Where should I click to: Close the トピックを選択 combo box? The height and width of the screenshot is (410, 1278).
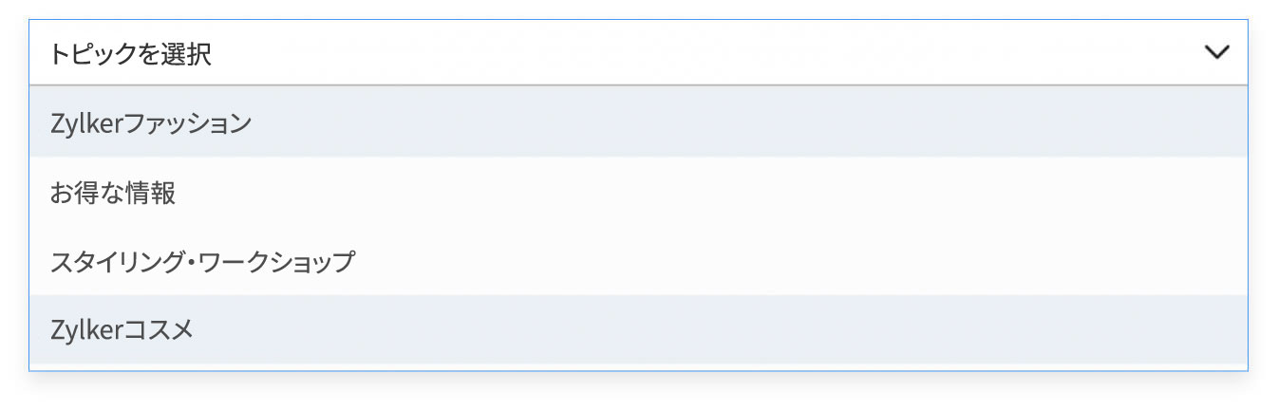(1216, 53)
